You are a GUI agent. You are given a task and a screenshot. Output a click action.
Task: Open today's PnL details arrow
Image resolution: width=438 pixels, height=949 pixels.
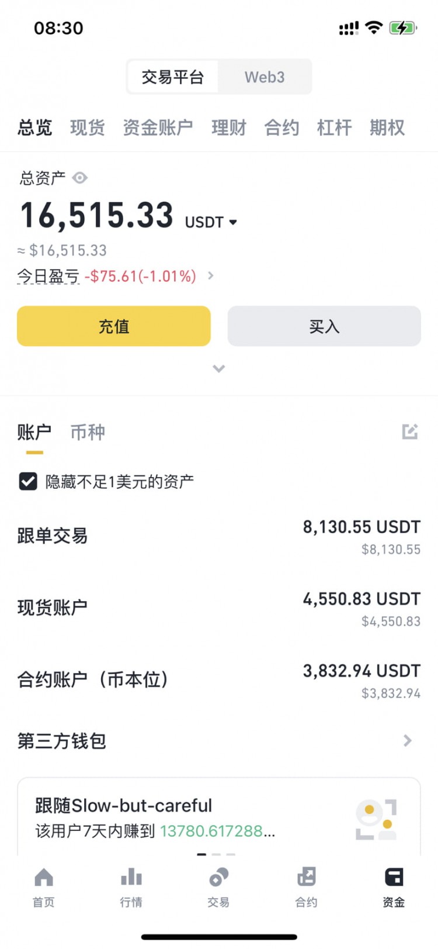click(x=211, y=275)
